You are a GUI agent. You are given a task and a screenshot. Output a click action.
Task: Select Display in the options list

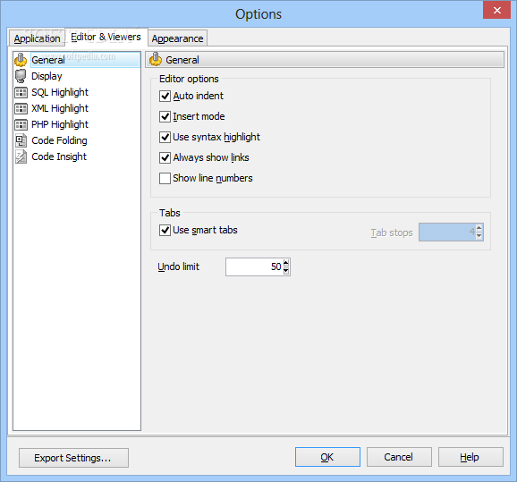click(x=47, y=76)
